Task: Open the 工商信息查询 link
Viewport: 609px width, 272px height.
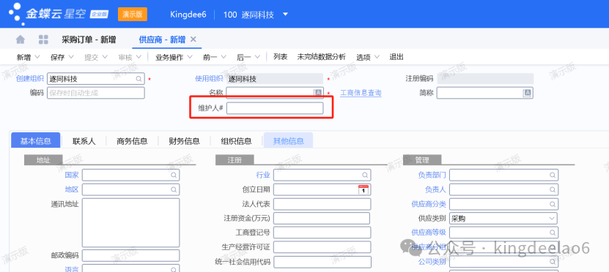Action: point(361,93)
